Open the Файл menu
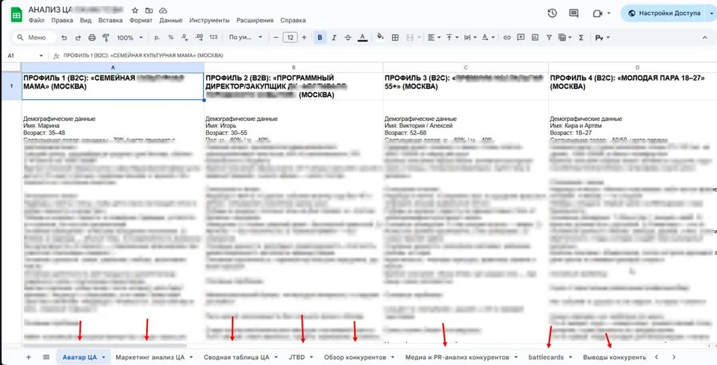717x365 pixels. pos(36,21)
